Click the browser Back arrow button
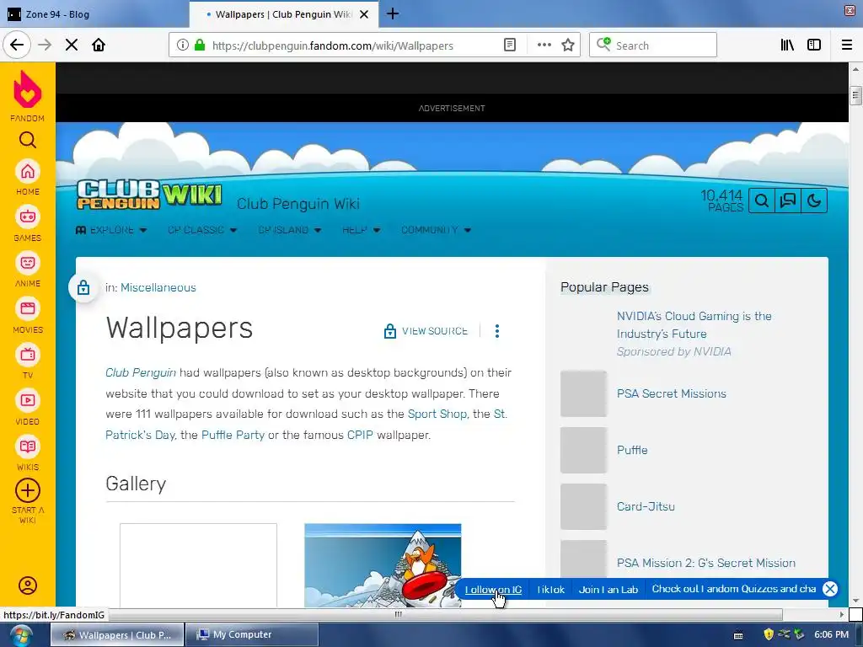The height and width of the screenshot is (647, 863). [x=17, y=45]
